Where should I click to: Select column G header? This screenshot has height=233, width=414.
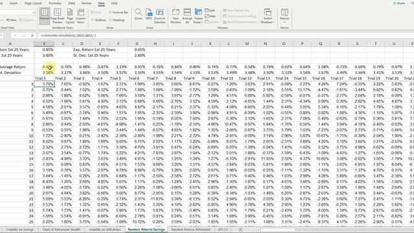point(136,43)
